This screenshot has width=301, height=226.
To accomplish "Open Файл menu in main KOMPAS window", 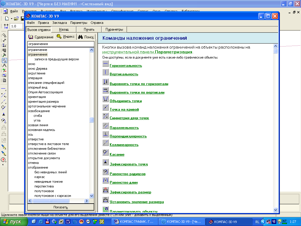I will 14,11.
